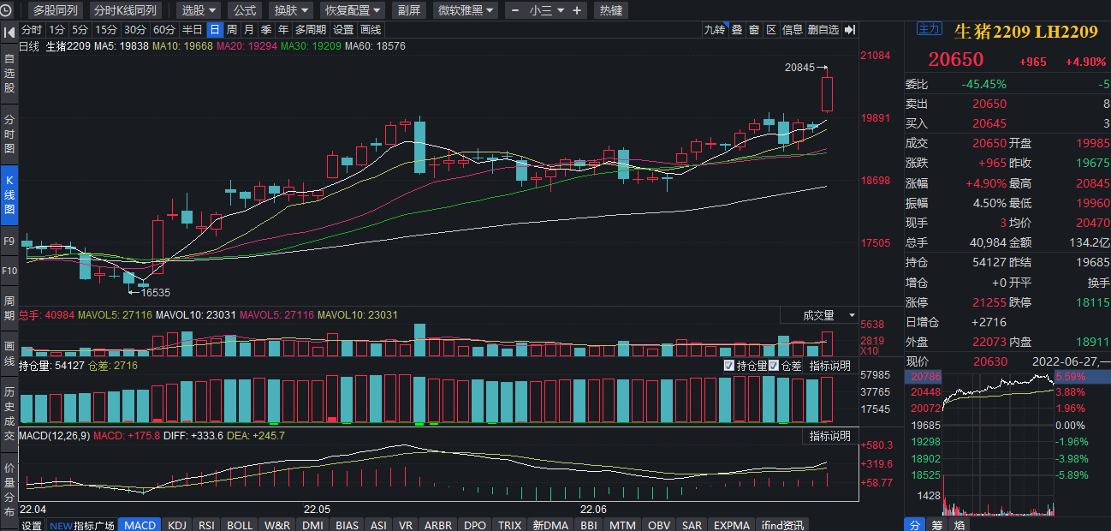Image resolution: width=1111 pixels, height=531 pixels.
Task: Toggle the 仓差 checkbox
Action: 774,366
